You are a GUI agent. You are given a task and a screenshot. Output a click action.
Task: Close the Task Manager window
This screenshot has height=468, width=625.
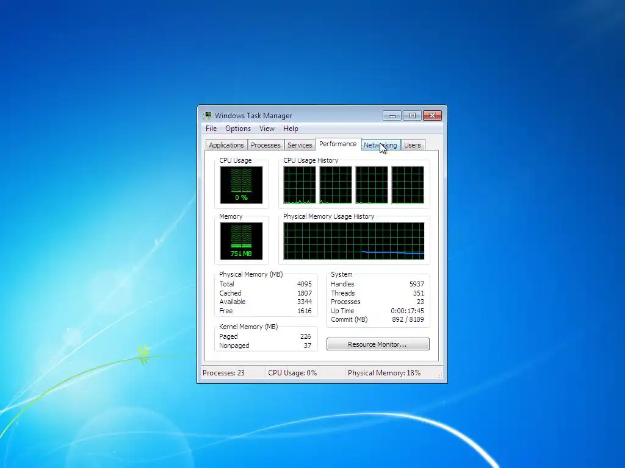433,116
